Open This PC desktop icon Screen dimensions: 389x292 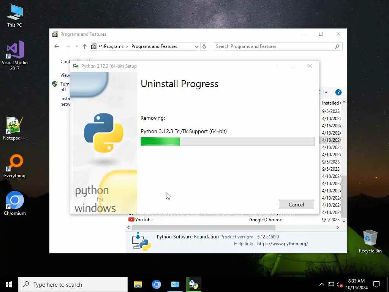pos(15,15)
